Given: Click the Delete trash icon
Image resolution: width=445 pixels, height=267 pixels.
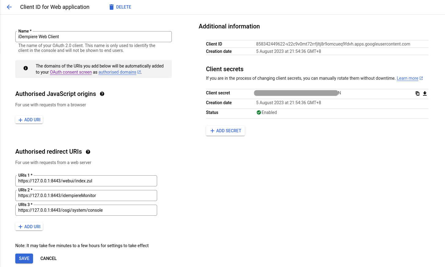Looking at the screenshot, I should coord(112,7).
